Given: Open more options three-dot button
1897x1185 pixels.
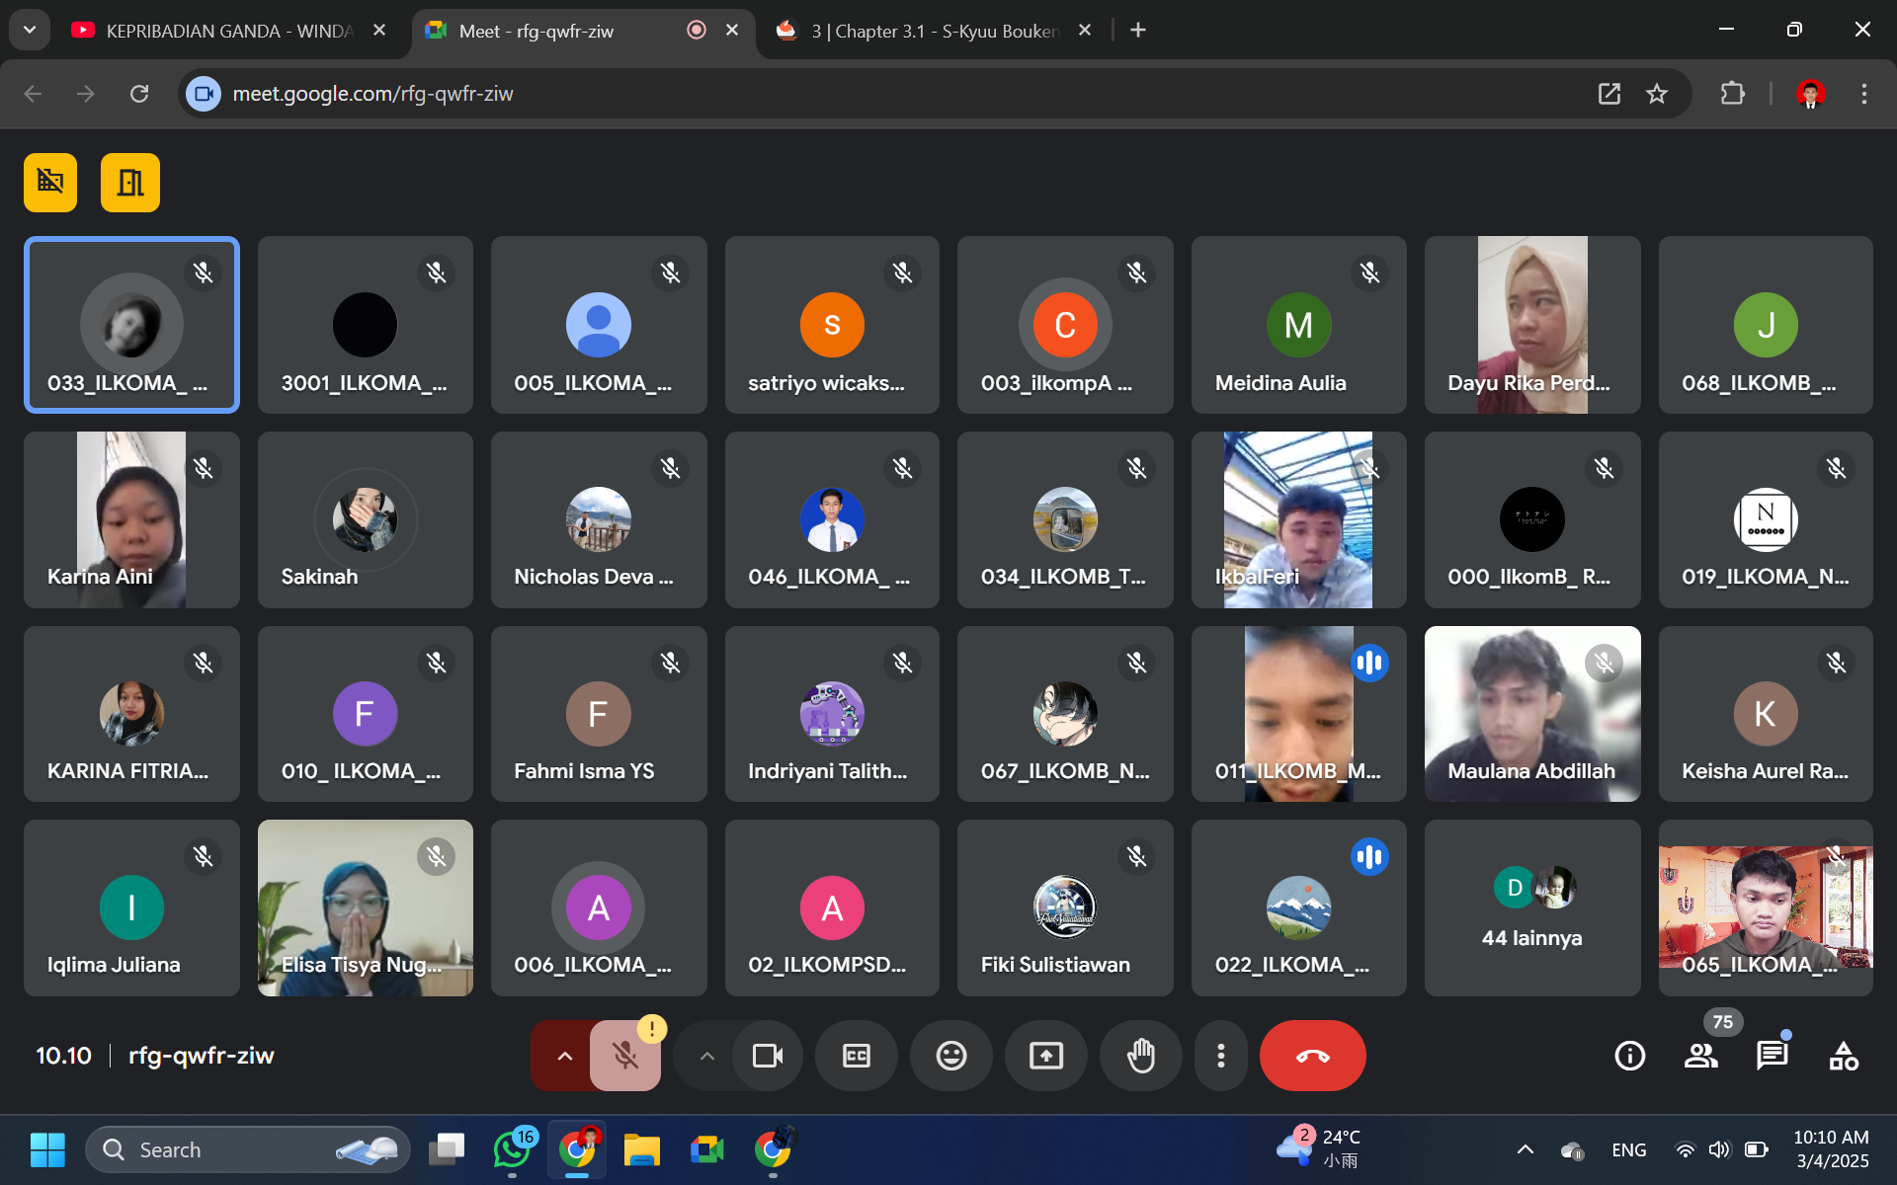Looking at the screenshot, I should point(1221,1056).
